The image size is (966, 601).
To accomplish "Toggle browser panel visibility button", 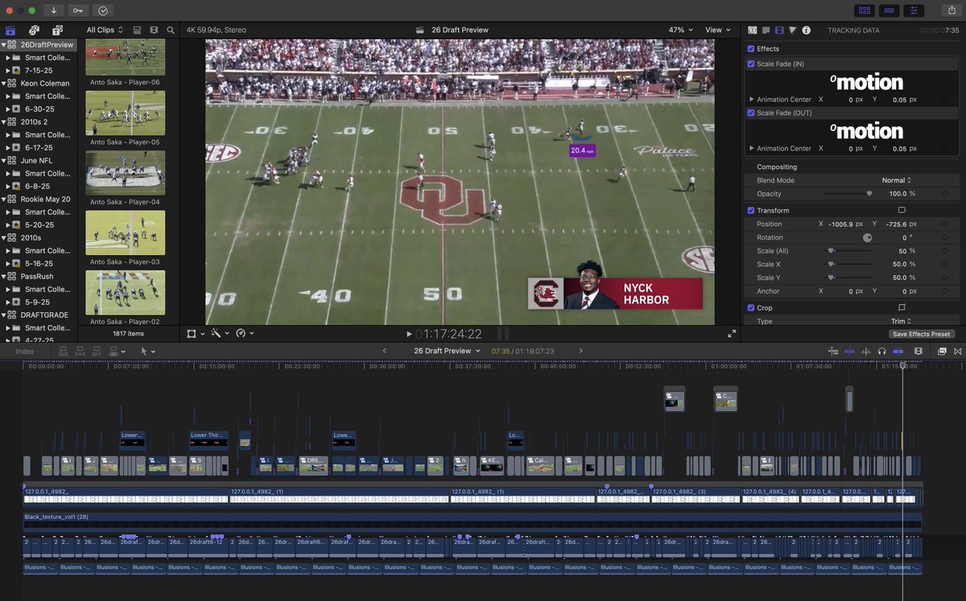I will click(x=864, y=10).
